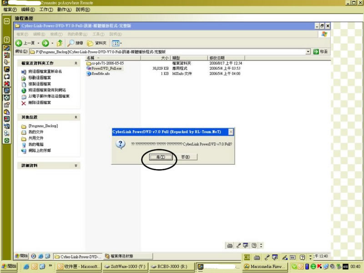The image size is (364, 273).
Task: Click the Search (搜尋) toolbar button
Action: [x=75, y=43]
